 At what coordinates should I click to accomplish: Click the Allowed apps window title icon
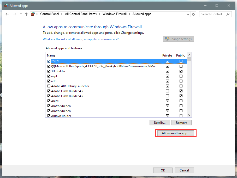pos(6,5)
